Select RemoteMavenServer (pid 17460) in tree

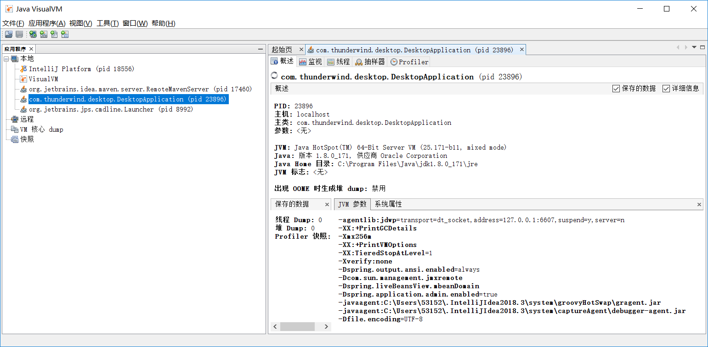point(140,89)
